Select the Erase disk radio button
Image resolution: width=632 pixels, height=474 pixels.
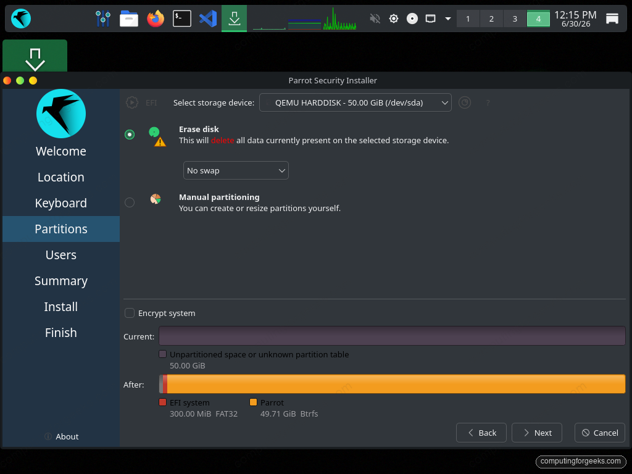(x=130, y=134)
